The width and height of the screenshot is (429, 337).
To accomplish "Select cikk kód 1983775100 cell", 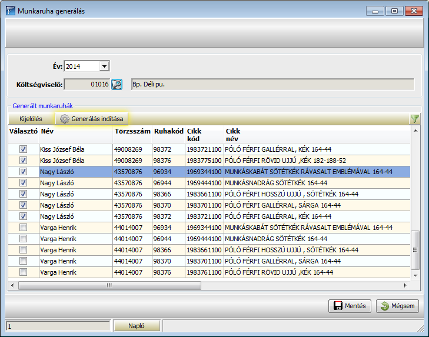I will pos(204,161).
